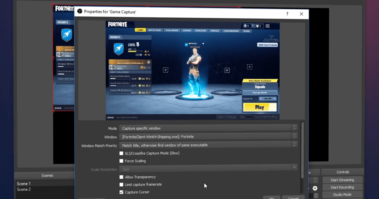
Task: Check Limit capture framerate option
Action: tap(121, 184)
